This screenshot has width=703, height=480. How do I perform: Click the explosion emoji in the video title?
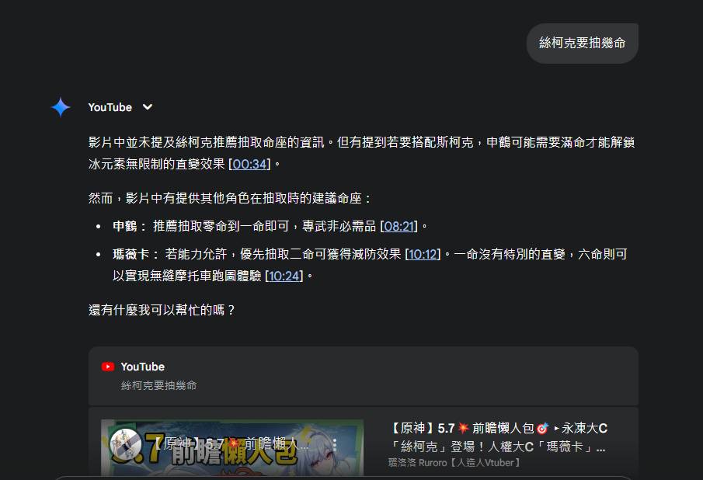[463, 429]
